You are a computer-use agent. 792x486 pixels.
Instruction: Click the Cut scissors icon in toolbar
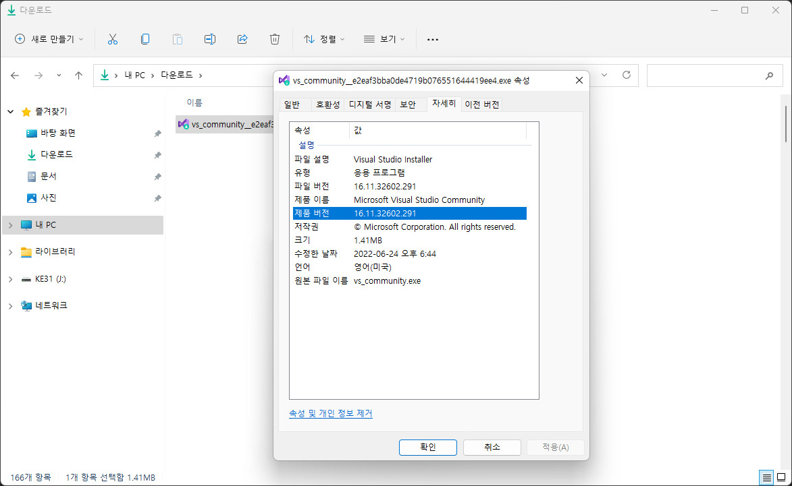113,39
